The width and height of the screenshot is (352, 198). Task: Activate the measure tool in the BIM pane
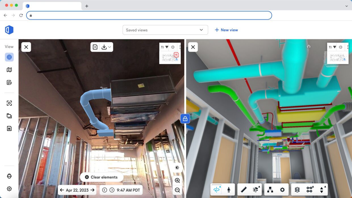click(243, 189)
